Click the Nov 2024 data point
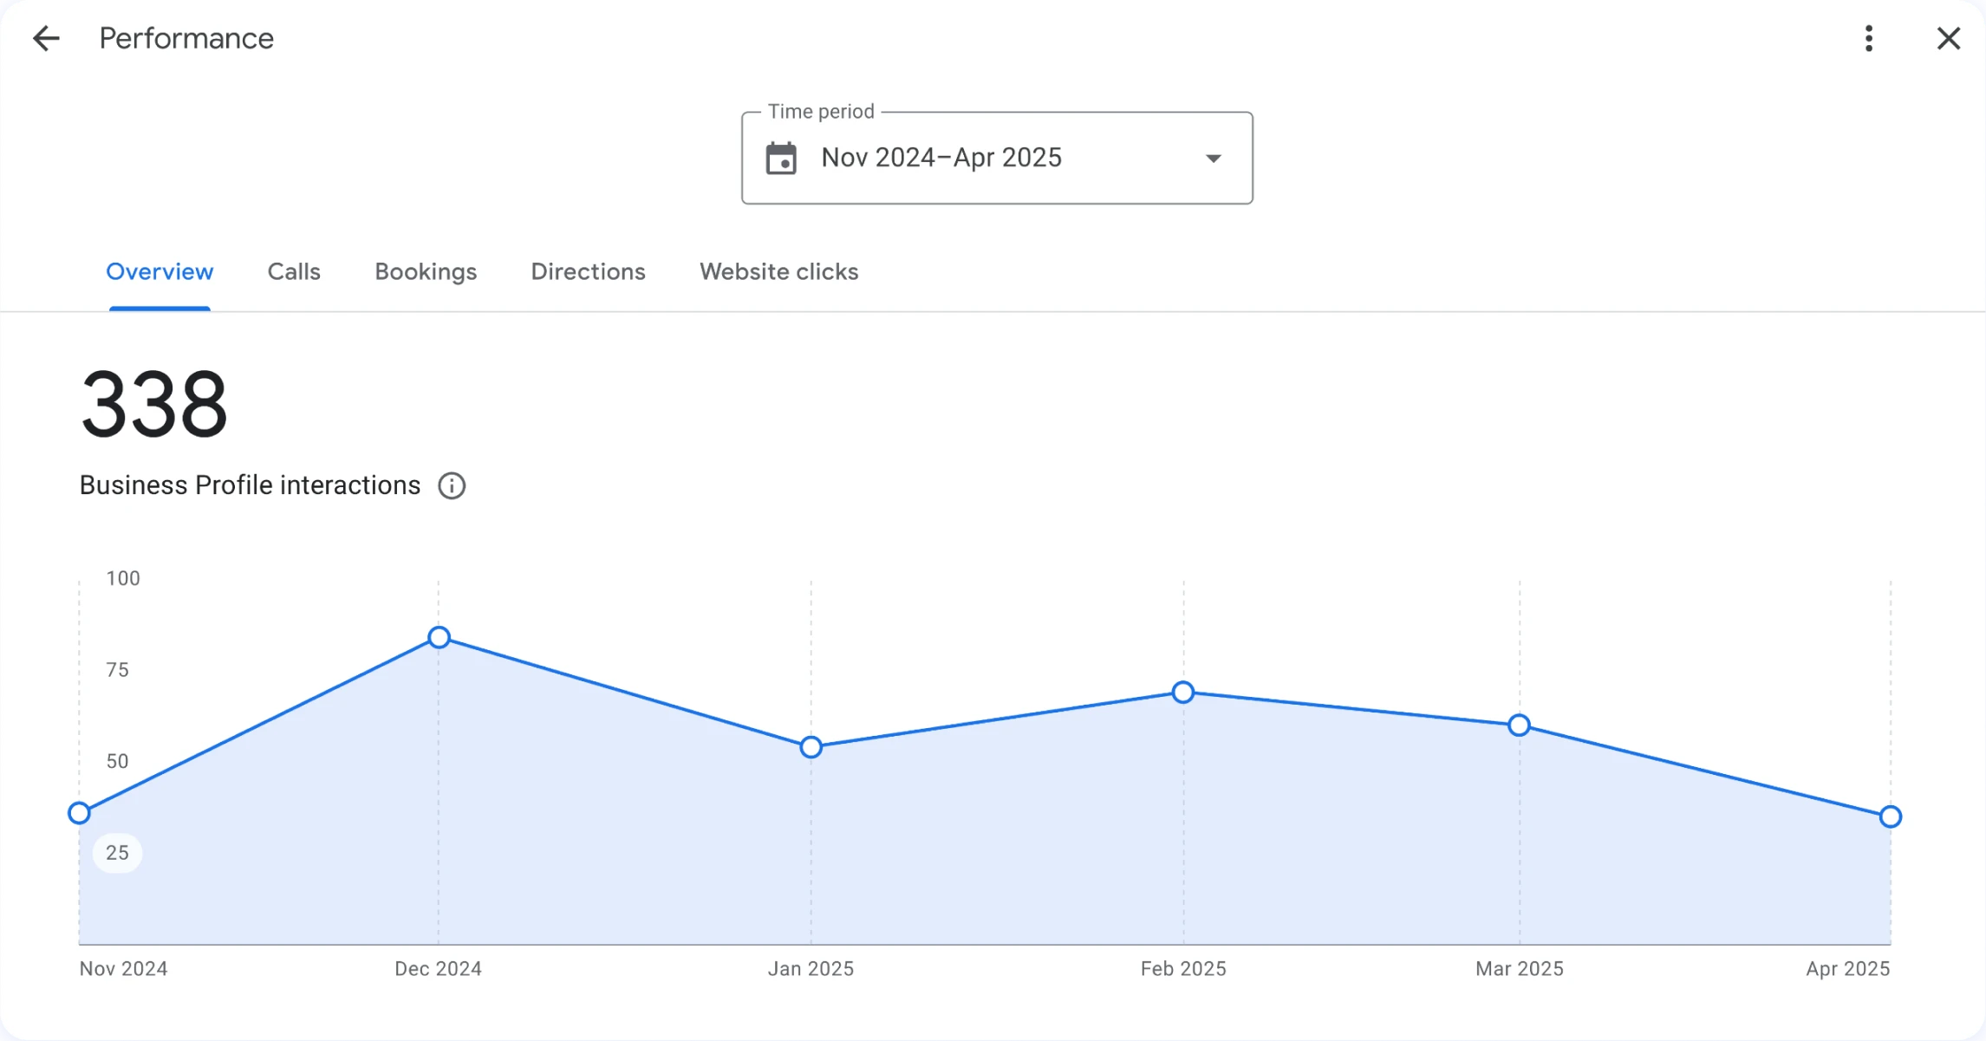1986x1041 pixels. point(80,813)
